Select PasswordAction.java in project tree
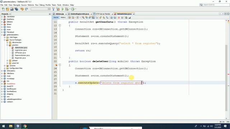Viewport: 230px width, 129px height. (22, 55)
